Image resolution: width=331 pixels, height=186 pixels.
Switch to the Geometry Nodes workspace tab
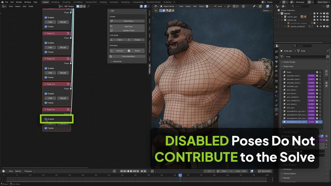pyautogui.click(x=153, y=2)
